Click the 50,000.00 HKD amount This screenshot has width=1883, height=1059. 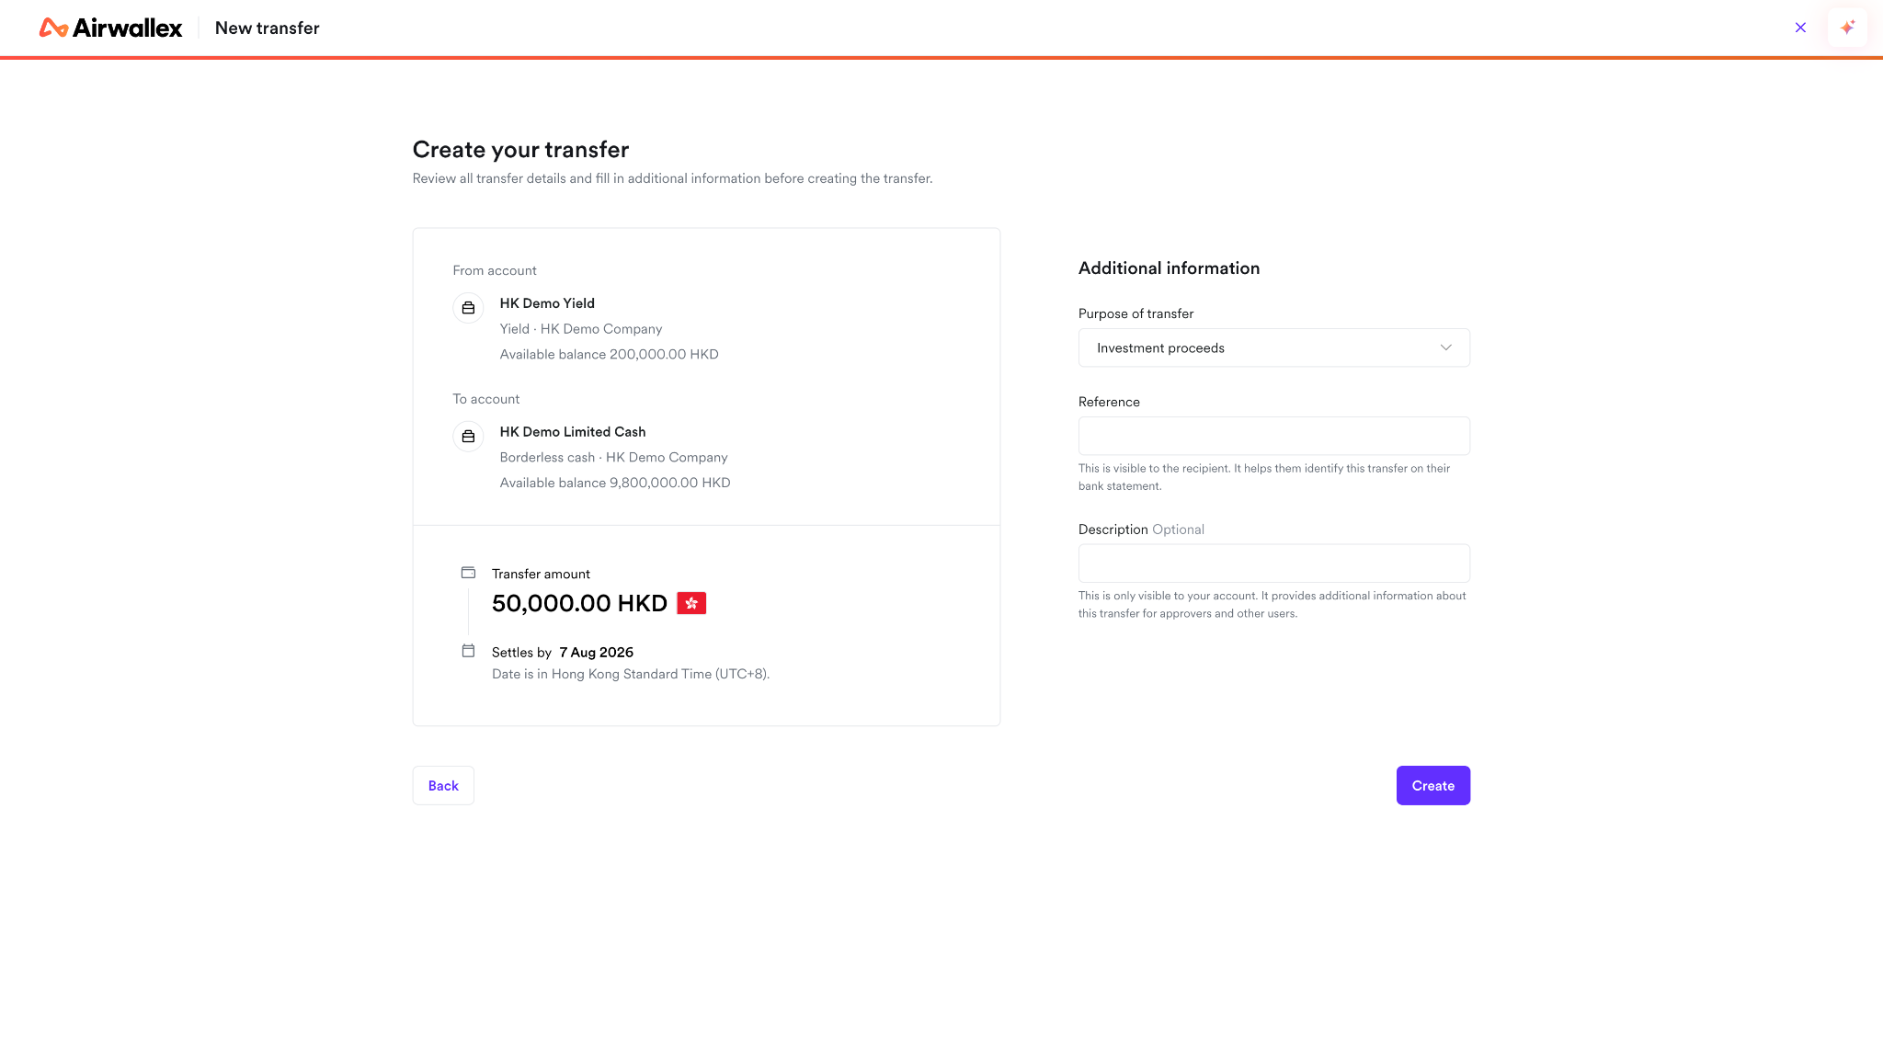(579, 603)
